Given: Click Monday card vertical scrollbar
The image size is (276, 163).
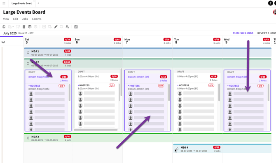Looking at the screenshot, I should pyautogui.click(x=169, y=92).
